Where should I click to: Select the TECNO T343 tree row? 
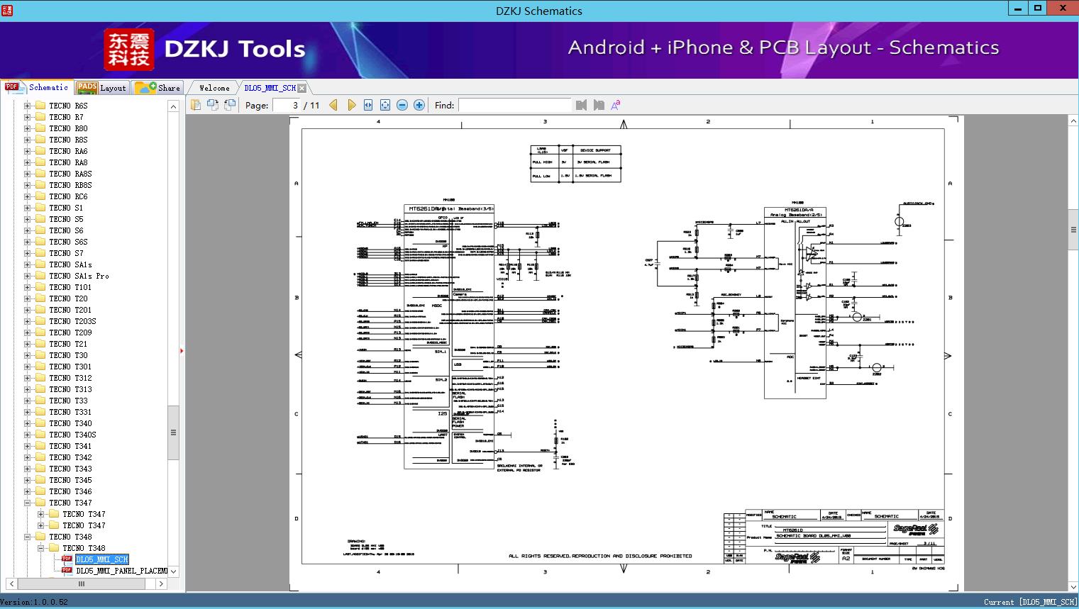tap(70, 469)
